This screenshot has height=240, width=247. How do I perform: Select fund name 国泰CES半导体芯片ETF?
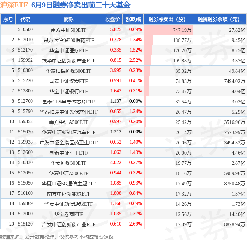pyautogui.click(x=68, y=102)
